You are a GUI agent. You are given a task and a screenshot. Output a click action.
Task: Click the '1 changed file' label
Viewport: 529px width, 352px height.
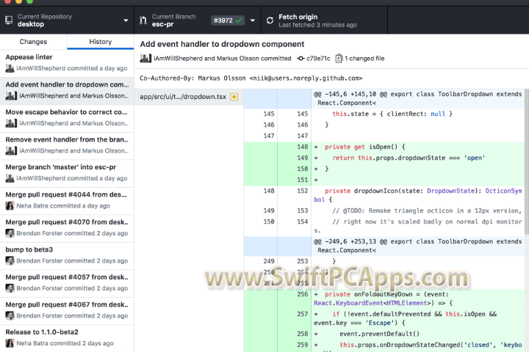(364, 59)
